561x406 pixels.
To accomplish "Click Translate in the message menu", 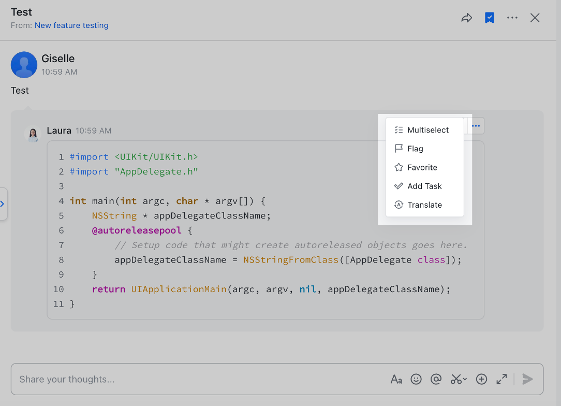I will (424, 205).
